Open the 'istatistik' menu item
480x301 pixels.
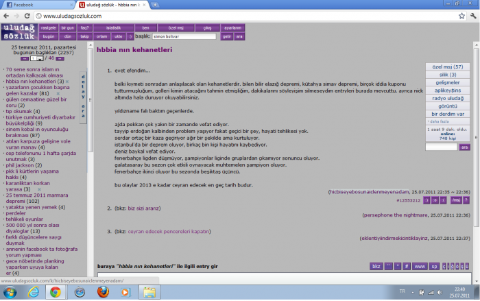coord(114,27)
